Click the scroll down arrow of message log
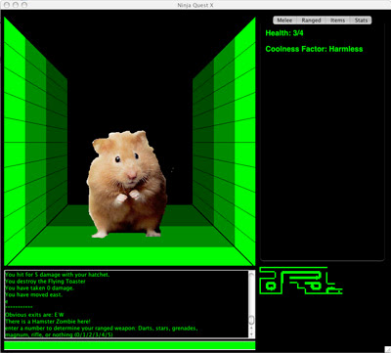Viewport: 391px width, 353px height. pos(251,334)
